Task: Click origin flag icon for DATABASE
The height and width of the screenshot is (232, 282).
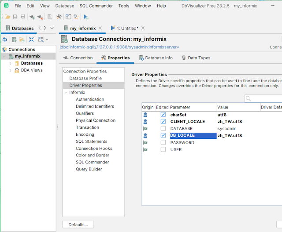Action: [x=145, y=129]
